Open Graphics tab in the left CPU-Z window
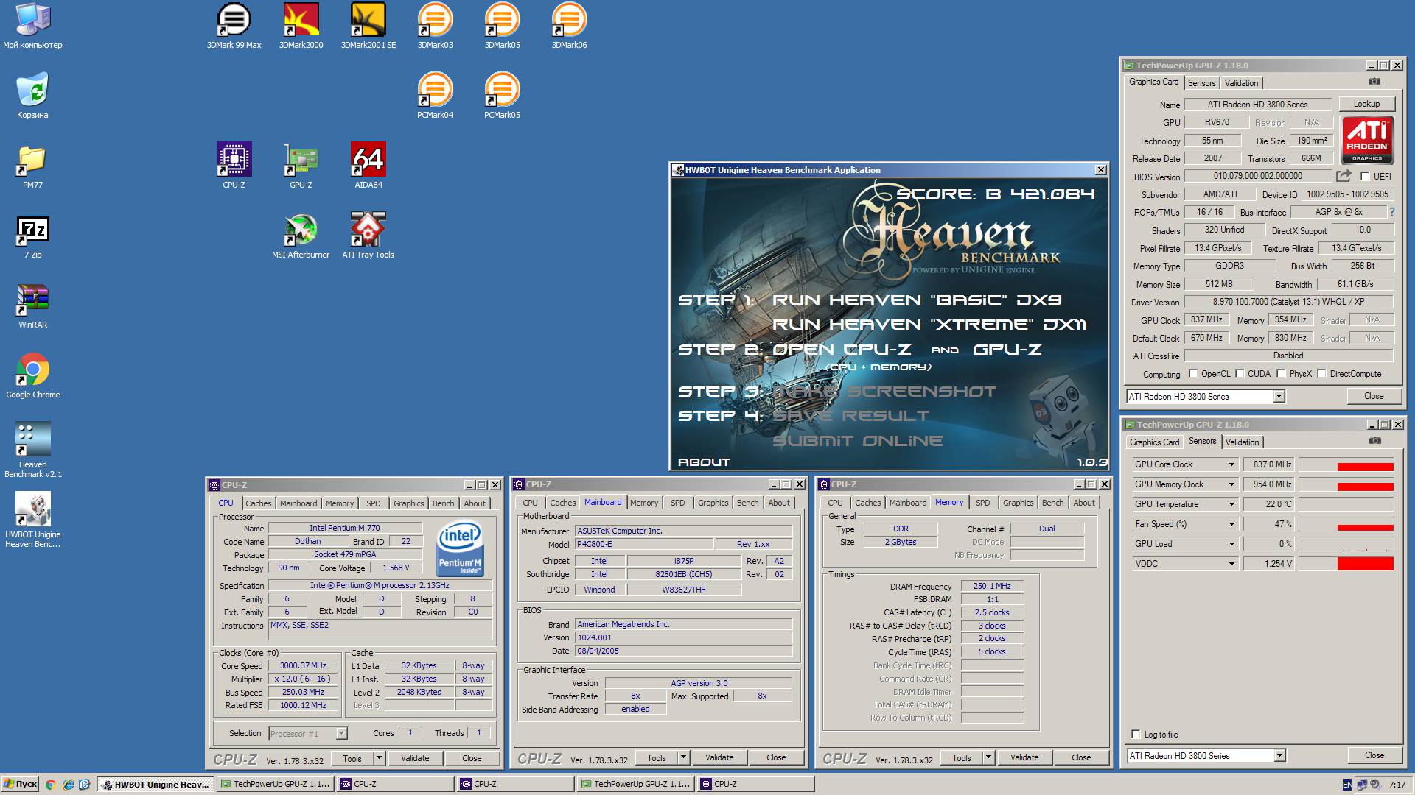This screenshot has width=1415, height=795. click(408, 504)
